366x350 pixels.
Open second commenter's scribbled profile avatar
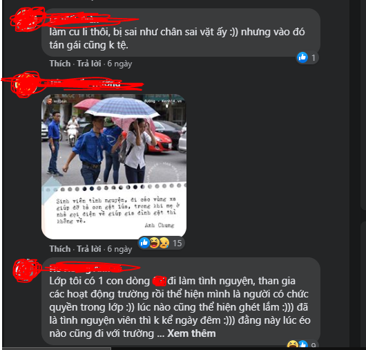pyautogui.click(x=26, y=84)
